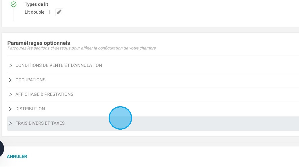
Task: Click the italic Parcourez les sections description
Action: click(x=82, y=48)
